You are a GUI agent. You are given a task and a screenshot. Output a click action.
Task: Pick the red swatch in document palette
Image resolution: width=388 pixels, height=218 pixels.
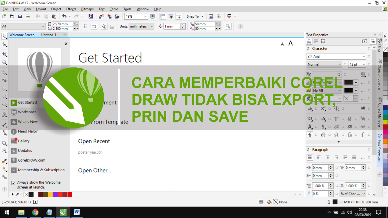coord(70,194)
